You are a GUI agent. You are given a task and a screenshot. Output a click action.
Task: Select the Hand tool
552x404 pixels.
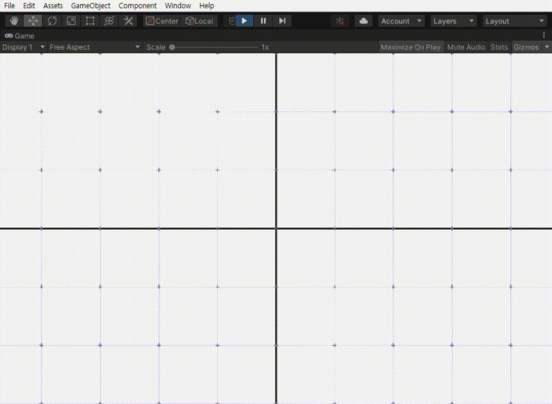tap(14, 21)
